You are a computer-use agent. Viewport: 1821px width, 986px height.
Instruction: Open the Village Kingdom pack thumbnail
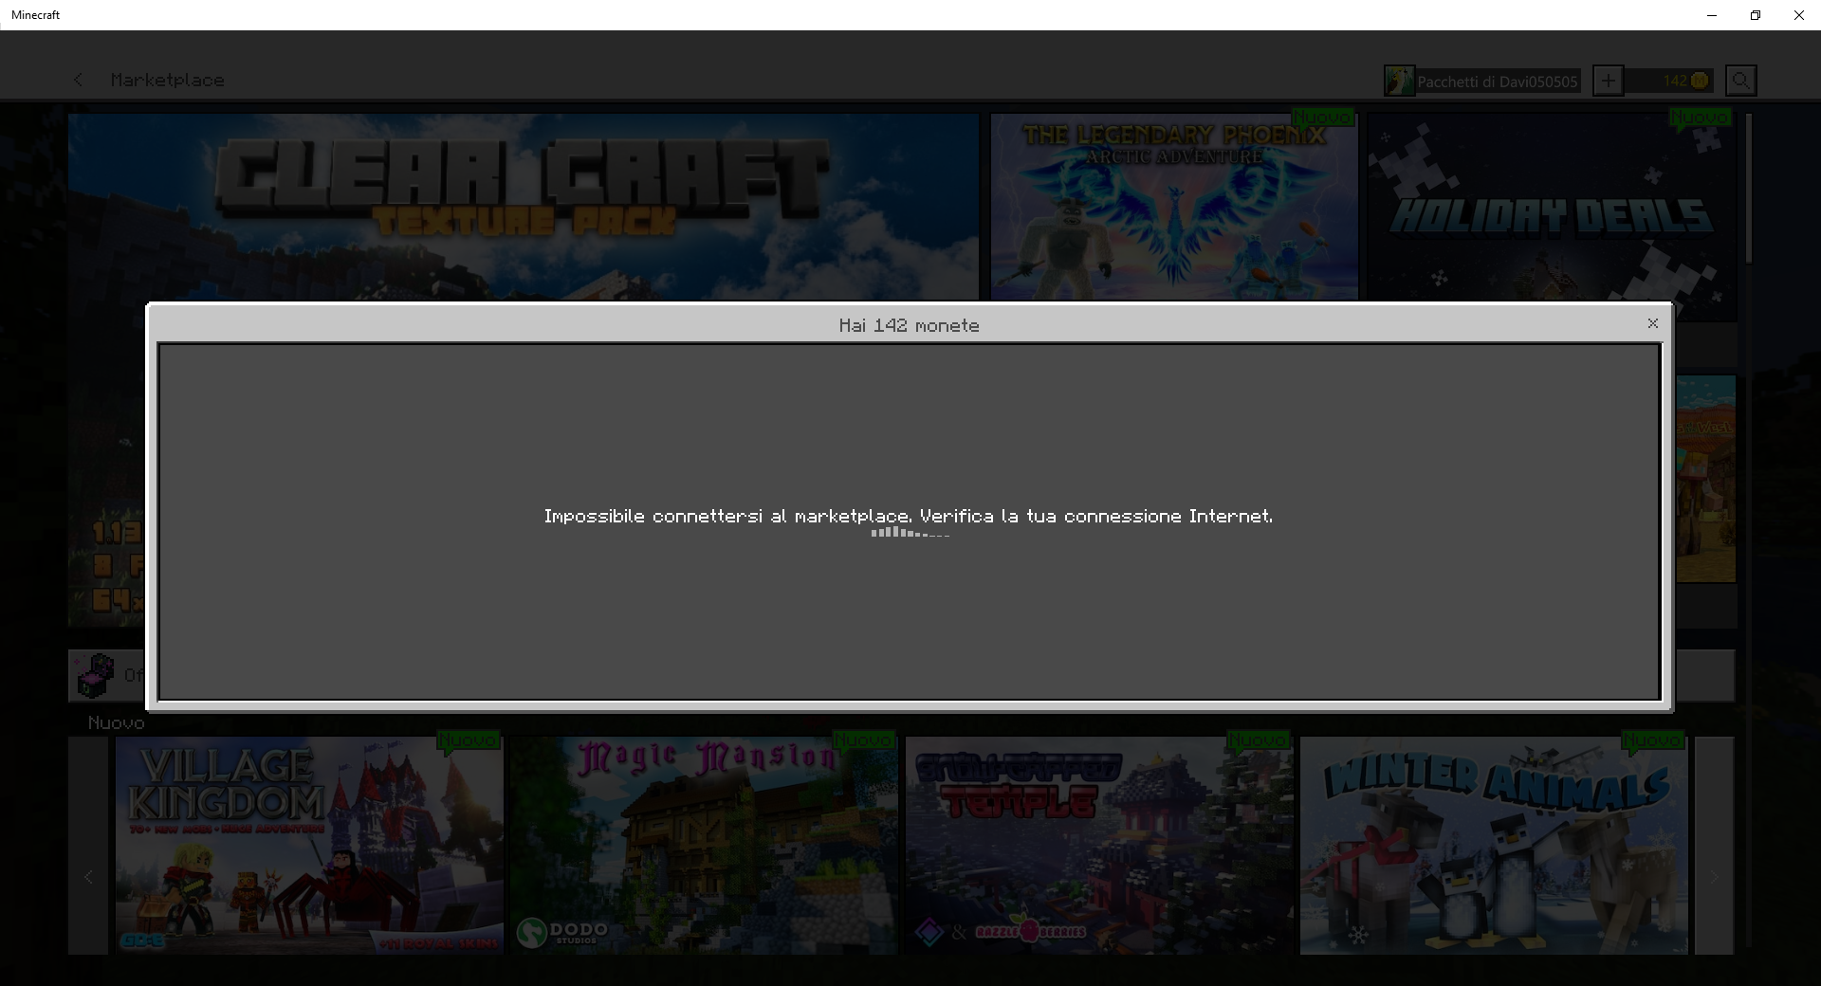[x=309, y=846]
